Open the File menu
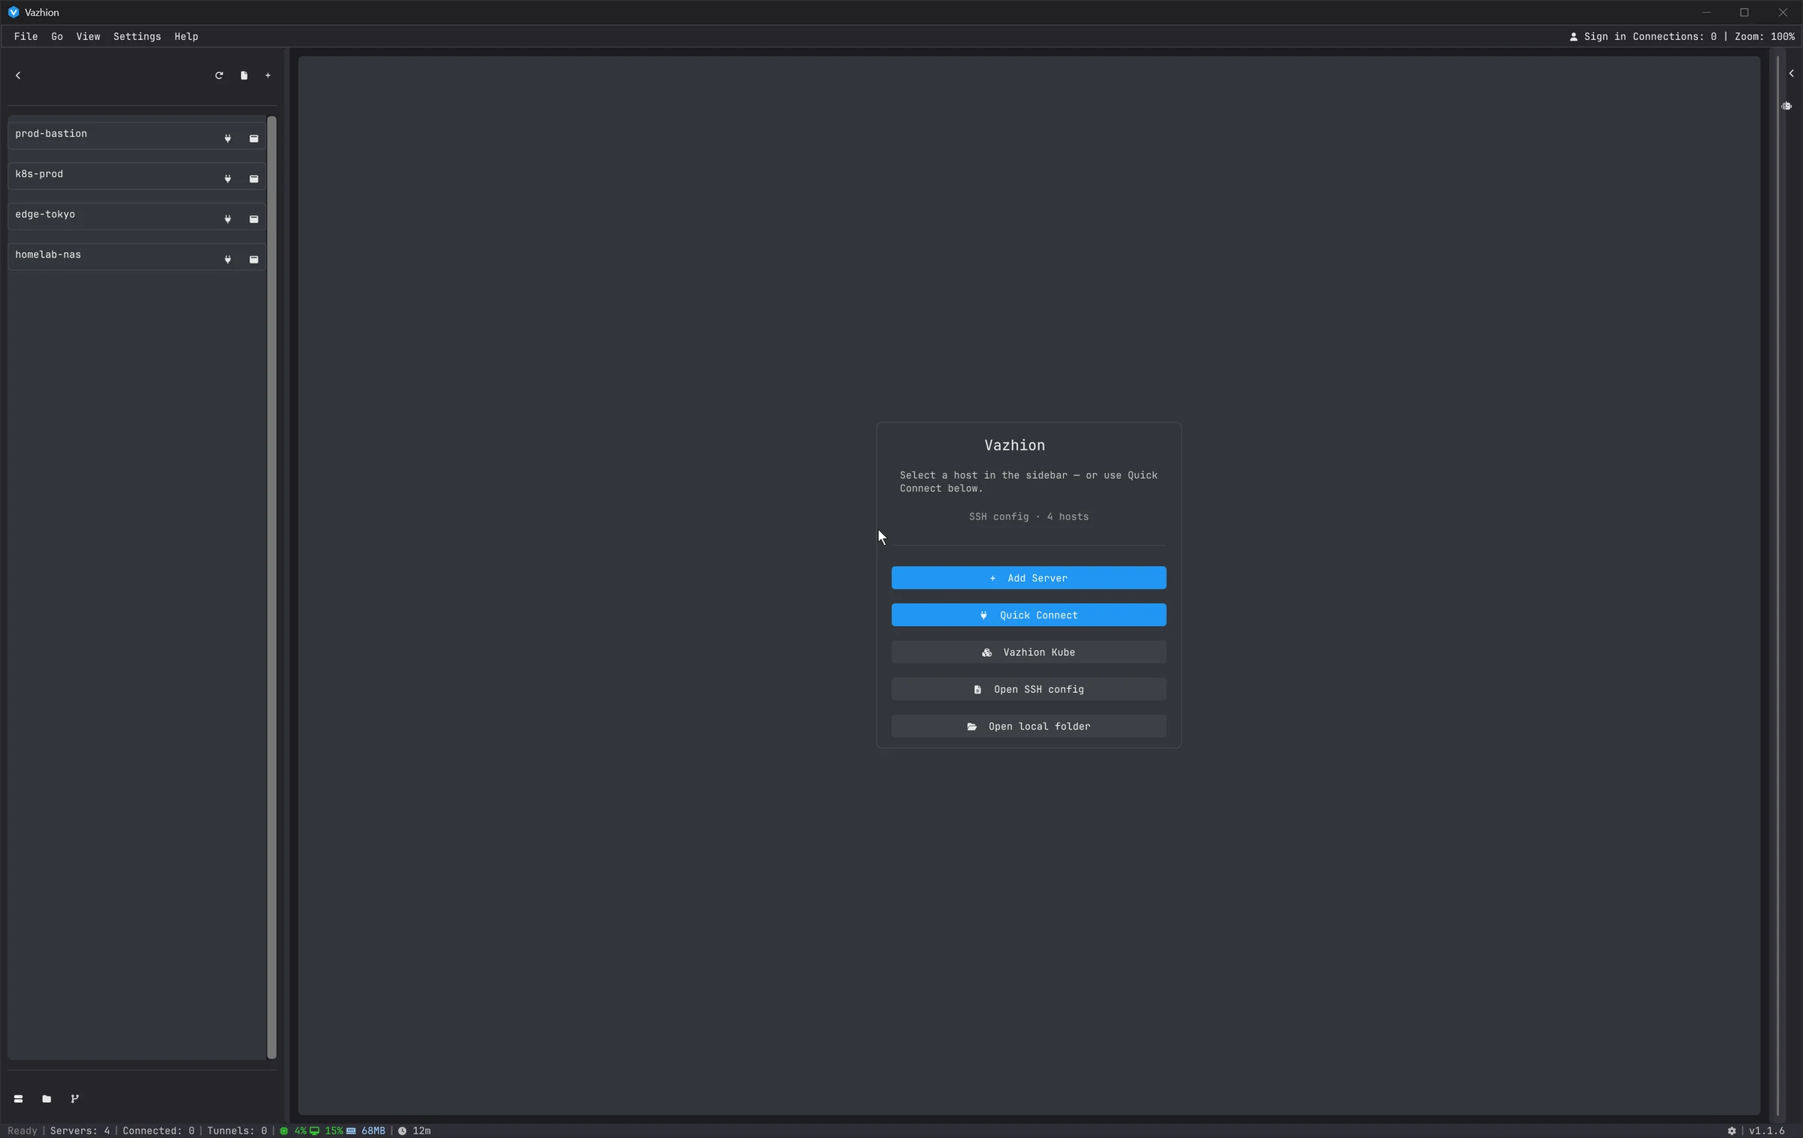 (x=26, y=36)
